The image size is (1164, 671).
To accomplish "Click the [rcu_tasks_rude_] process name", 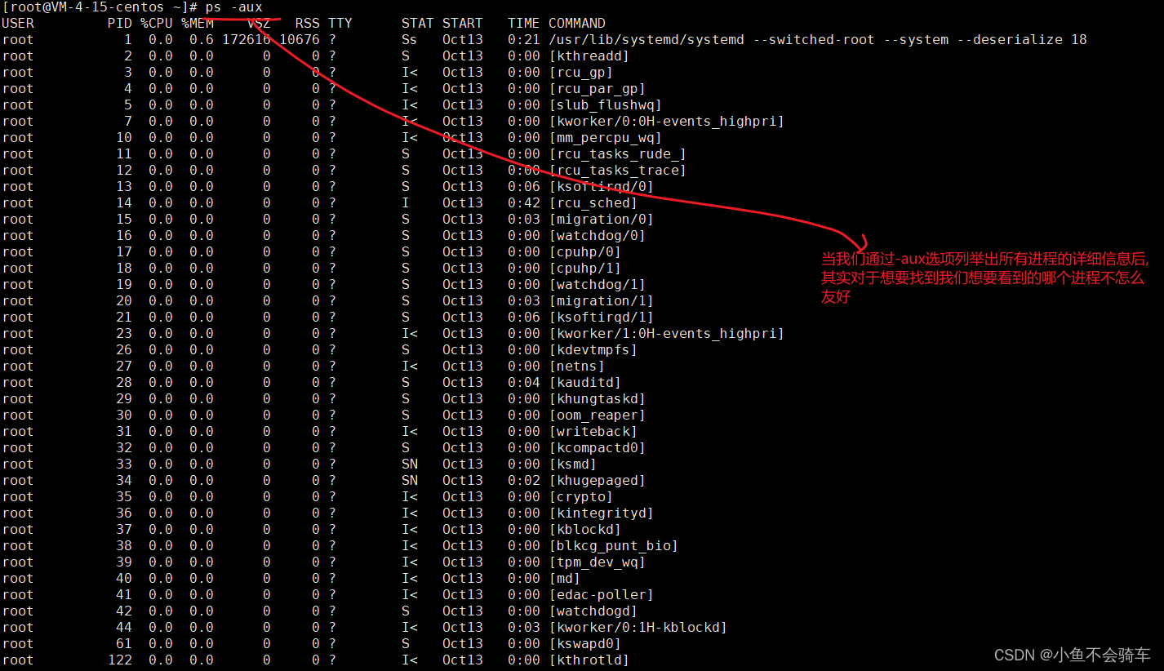I will tap(618, 154).
